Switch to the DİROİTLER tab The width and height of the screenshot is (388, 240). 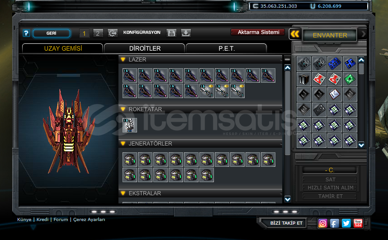[145, 48]
